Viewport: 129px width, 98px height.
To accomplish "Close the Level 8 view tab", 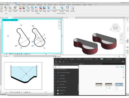I will pyautogui.click(x=13, y=18).
